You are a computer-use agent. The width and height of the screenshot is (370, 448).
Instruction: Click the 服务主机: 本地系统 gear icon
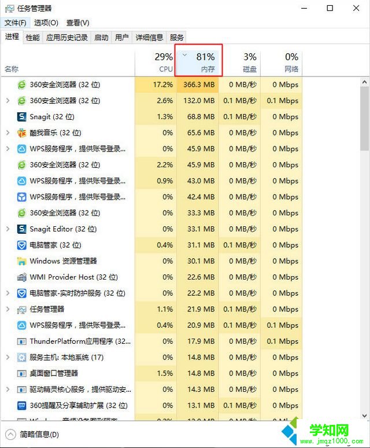point(22,357)
